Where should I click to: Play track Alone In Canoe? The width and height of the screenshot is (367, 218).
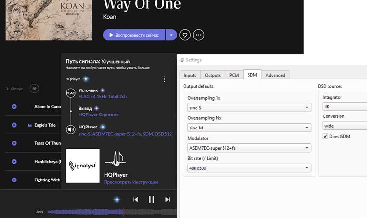(14, 107)
